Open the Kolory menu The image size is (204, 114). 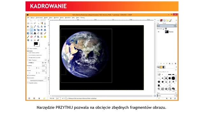[62, 18]
